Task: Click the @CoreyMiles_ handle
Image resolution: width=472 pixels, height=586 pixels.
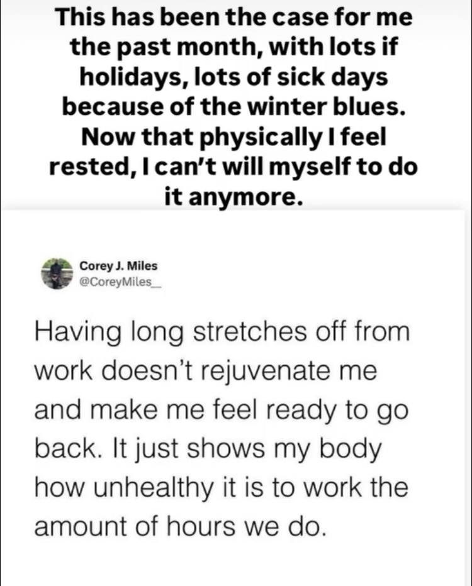Action: [121, 281]
